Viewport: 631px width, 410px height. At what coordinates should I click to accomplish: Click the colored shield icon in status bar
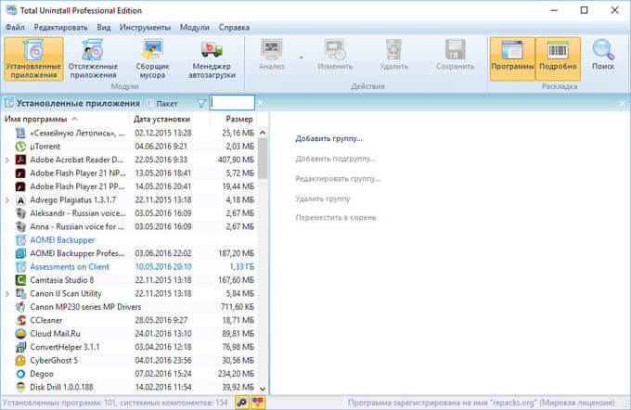(x=258, y=402)
